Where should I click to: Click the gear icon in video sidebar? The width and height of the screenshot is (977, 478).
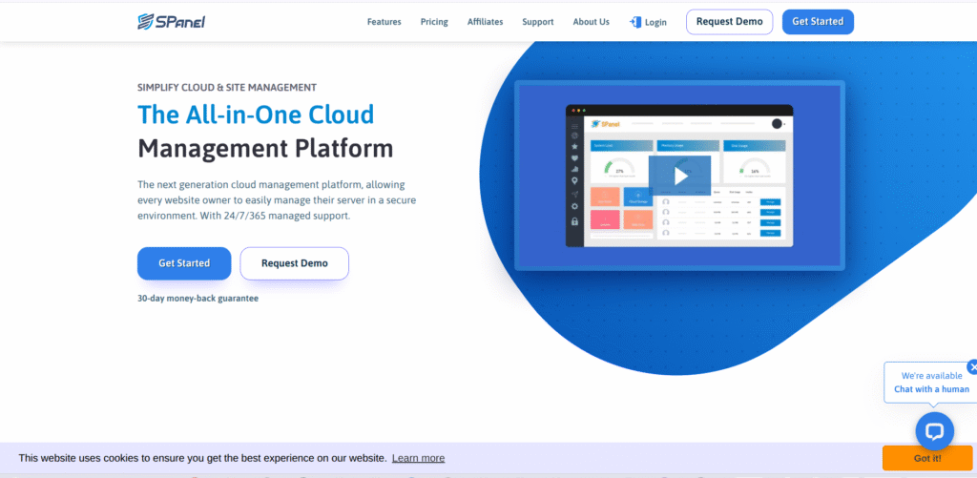point(574,206)
